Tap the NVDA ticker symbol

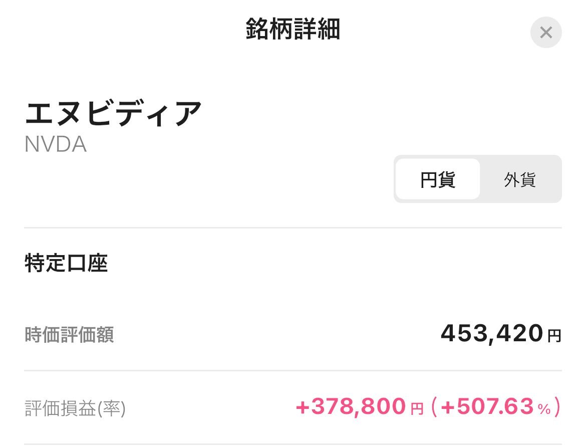(x=56, y=144)
